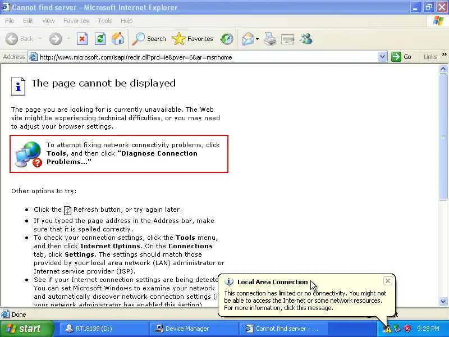Open the History toolbar icon
Screen dimensions: 449x337
[227, 39]
